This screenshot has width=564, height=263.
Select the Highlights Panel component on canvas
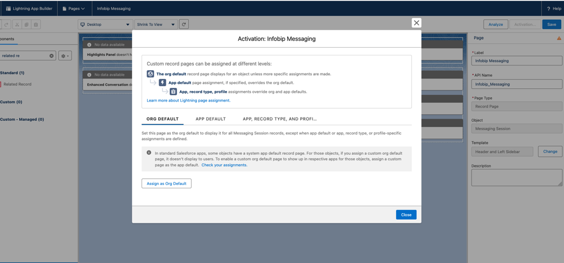[108, 50]
